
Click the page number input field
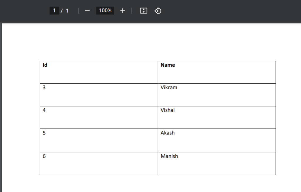54,11
